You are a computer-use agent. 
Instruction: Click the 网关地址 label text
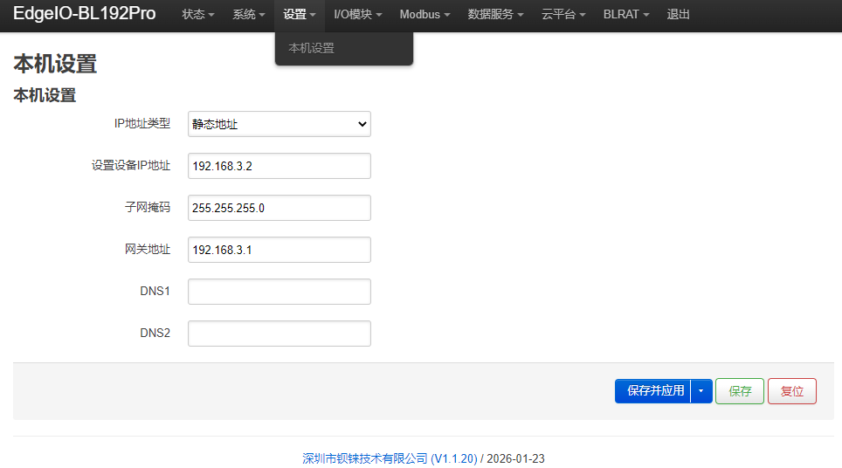(147, 249)
